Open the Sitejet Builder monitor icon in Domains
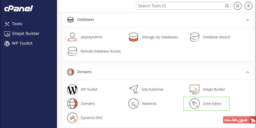The width and height of the screenshot is (256, 128). (195, 89)
